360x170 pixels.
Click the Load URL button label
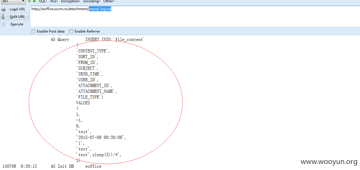[x=18, y=9]
